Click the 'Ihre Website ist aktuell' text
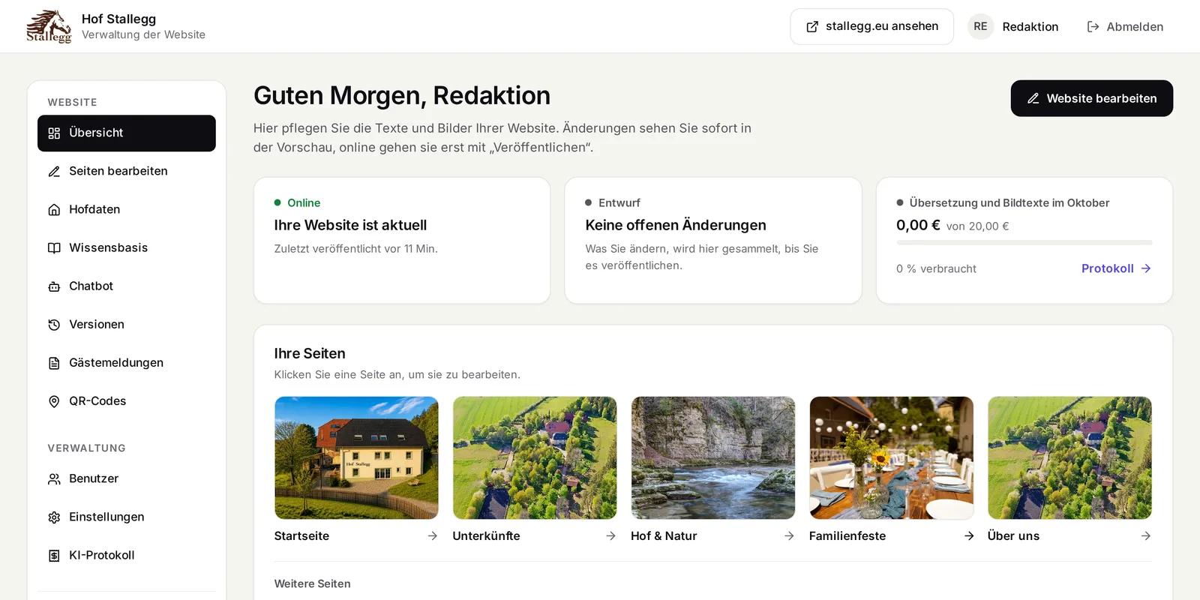Screen dimensions: 1200x600 point(350,225)
